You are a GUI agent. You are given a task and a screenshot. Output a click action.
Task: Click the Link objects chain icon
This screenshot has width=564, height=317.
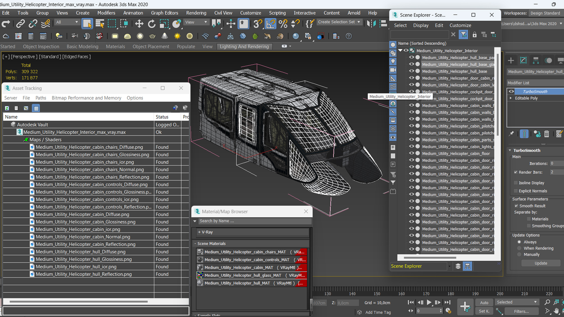coord(20,23)
